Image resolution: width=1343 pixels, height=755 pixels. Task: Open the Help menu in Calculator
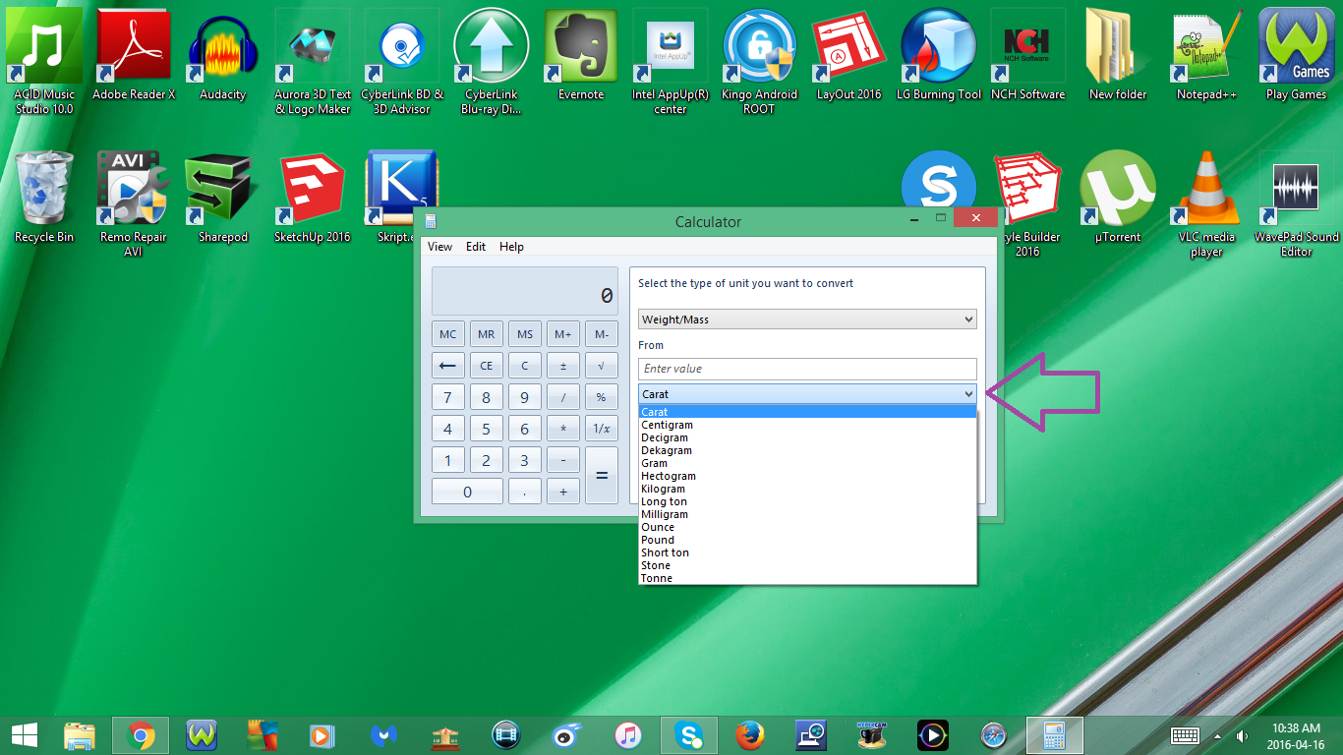[x=510, y=247]
